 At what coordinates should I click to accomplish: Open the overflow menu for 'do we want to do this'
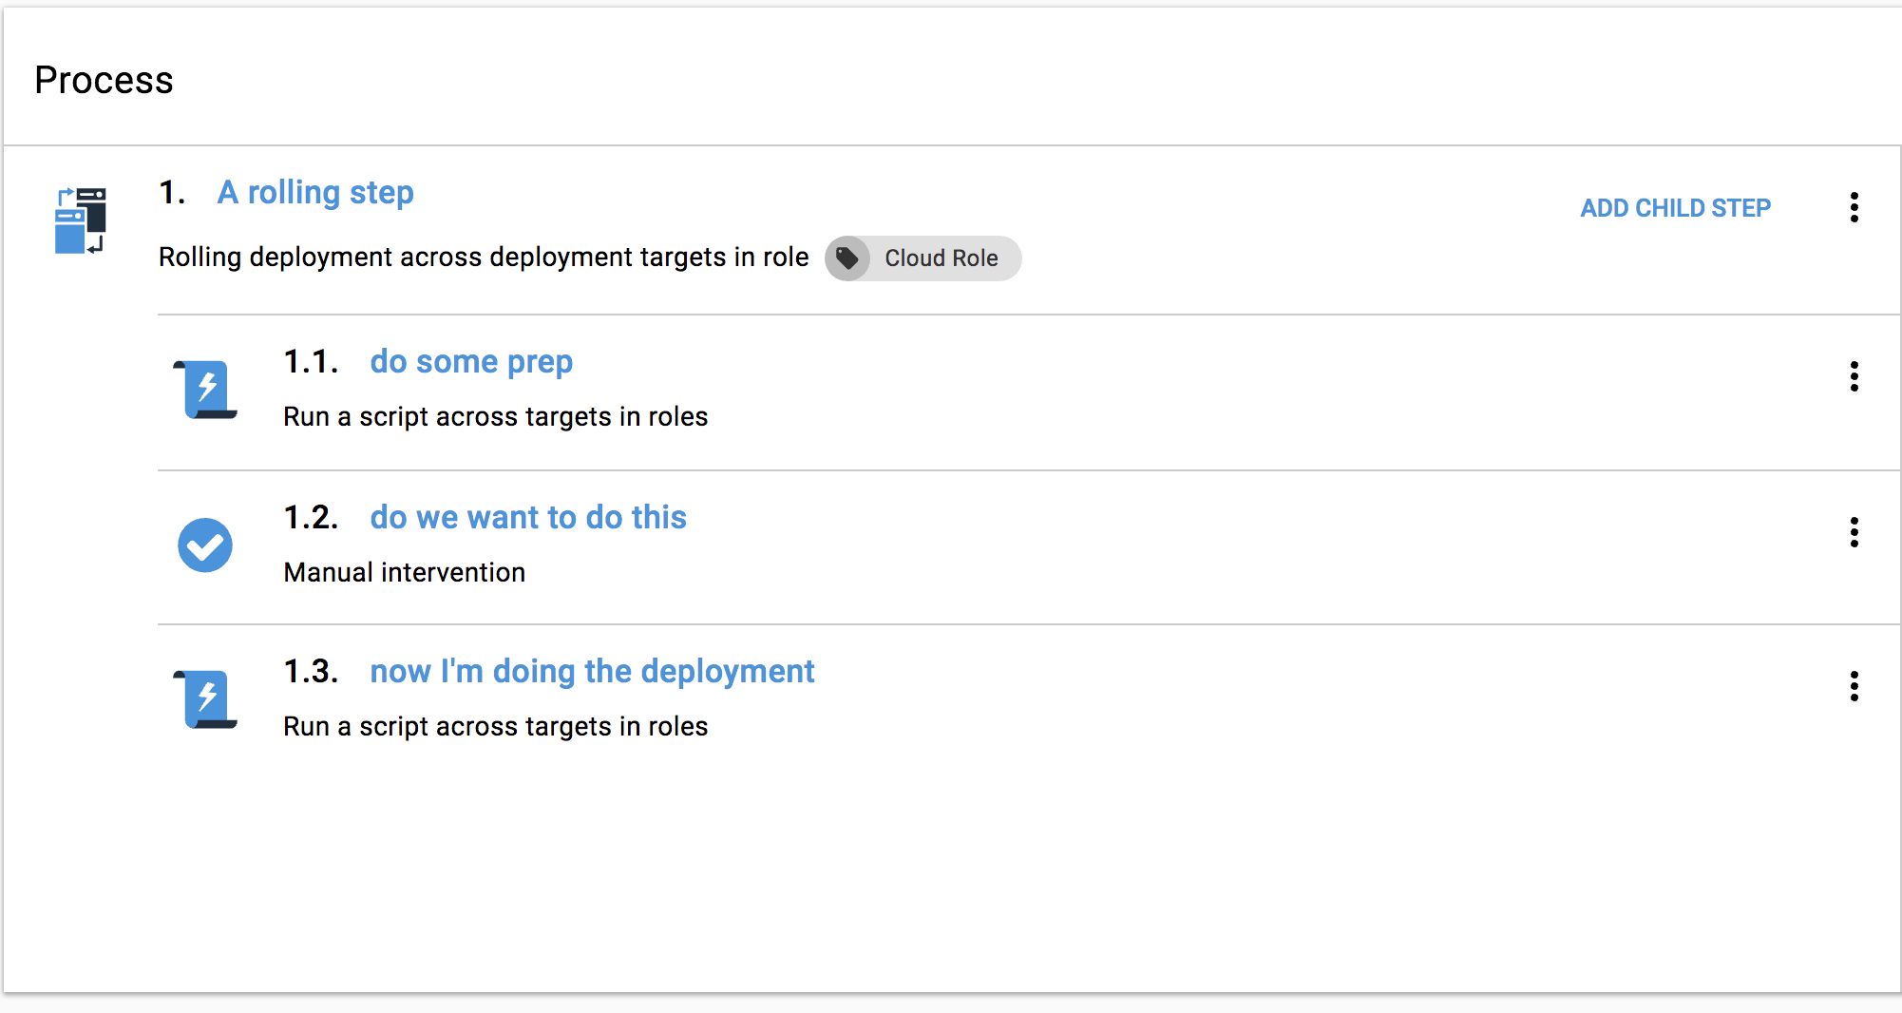click(x=1854, y=533)
